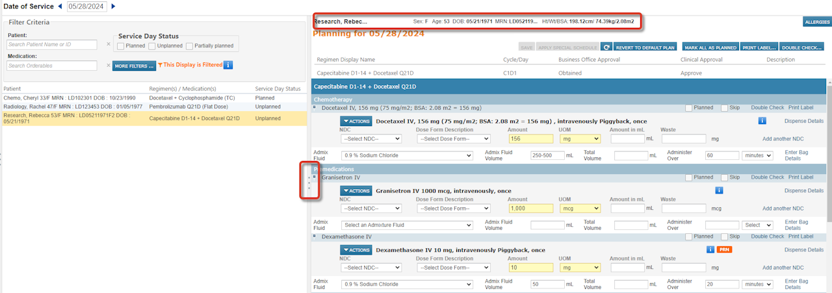Click Docetaxel Administer Over field showing 60
Viewport: 832px width, 293px height.
click(x=722, y=155)
